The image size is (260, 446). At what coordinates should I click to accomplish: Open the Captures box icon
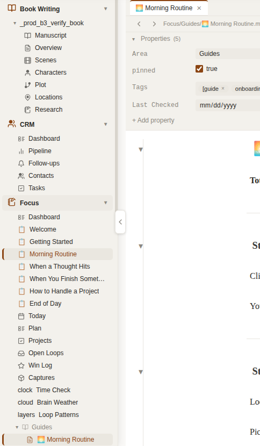coord(21,378)
